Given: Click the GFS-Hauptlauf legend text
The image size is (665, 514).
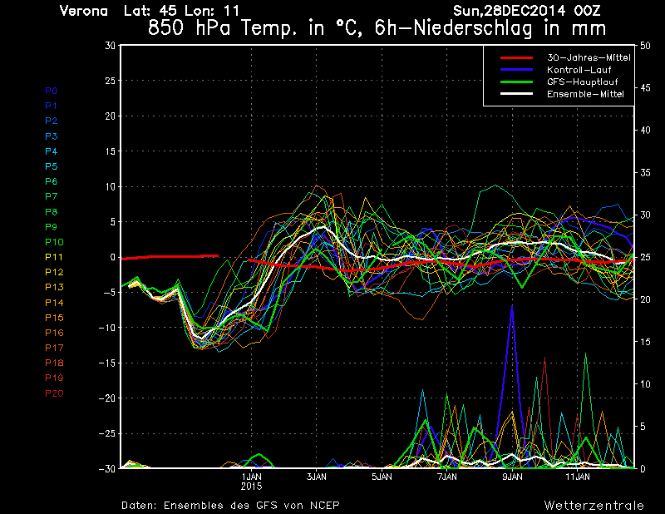Looking at the screenshot, I should tap(583, 82).
